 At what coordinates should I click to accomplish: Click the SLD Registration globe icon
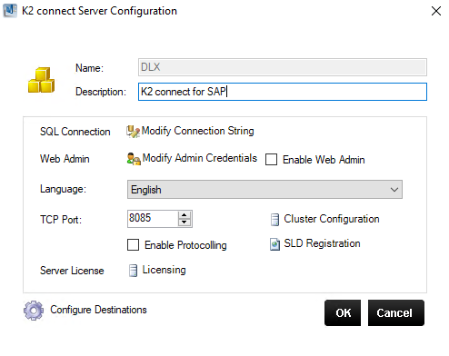pos(274,244)
